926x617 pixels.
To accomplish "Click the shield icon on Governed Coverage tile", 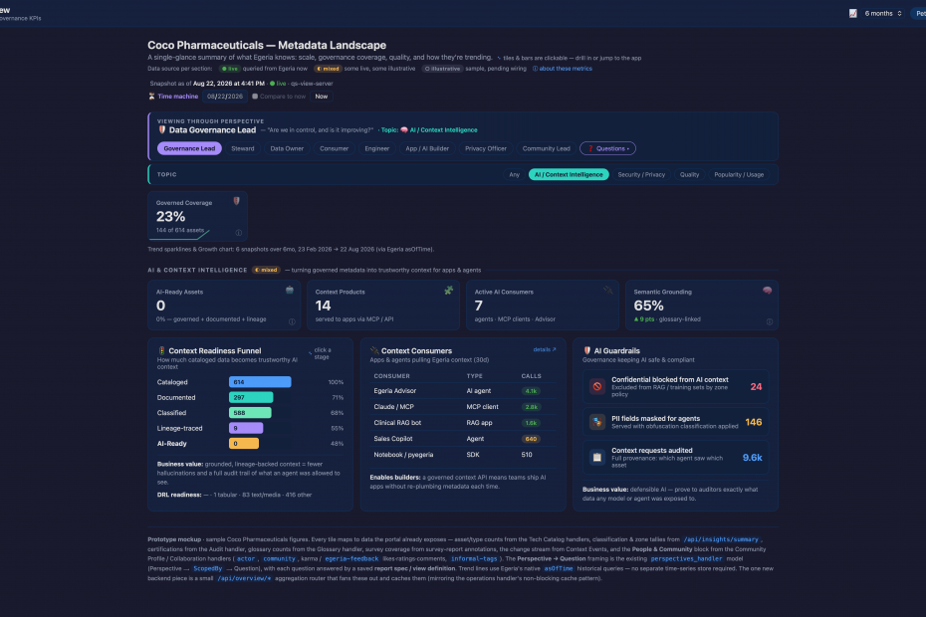I will coord(236,201).
